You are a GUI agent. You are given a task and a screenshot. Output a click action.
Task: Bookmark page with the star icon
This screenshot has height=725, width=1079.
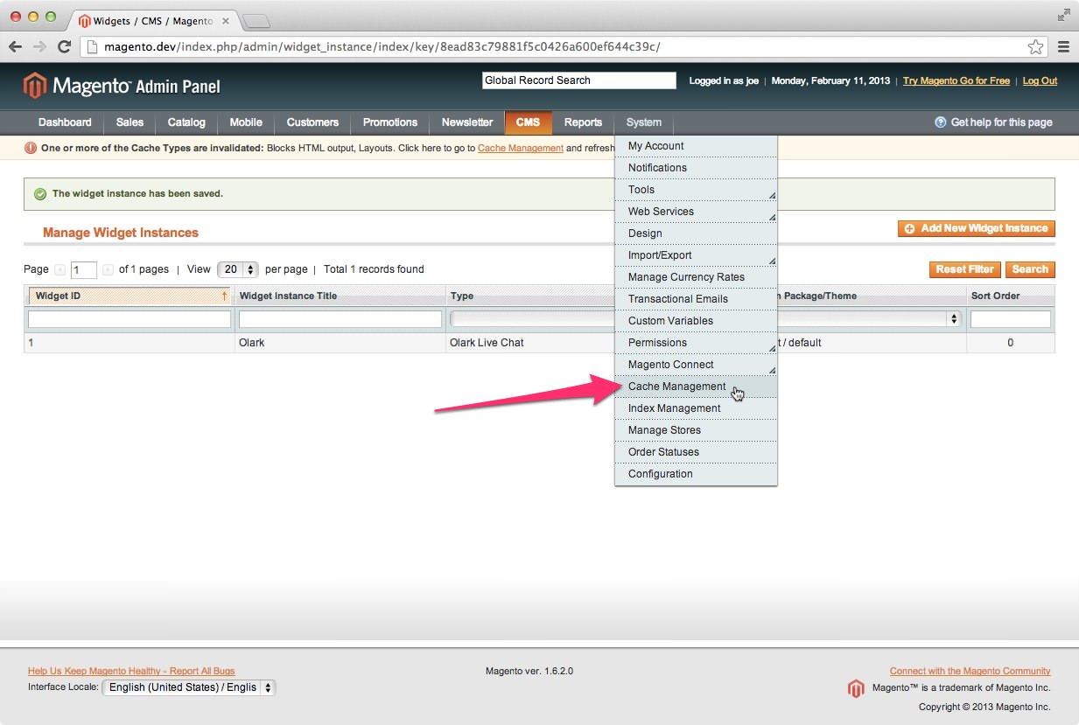[1035, 46]
